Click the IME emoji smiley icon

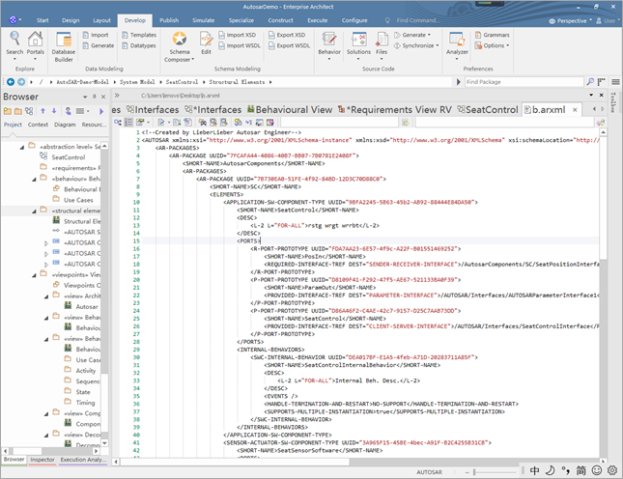coord(597,470)
